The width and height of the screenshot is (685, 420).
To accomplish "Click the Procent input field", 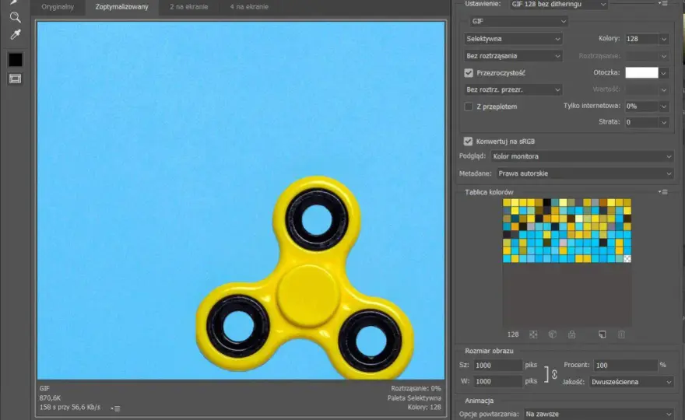I will pos(625,366).
